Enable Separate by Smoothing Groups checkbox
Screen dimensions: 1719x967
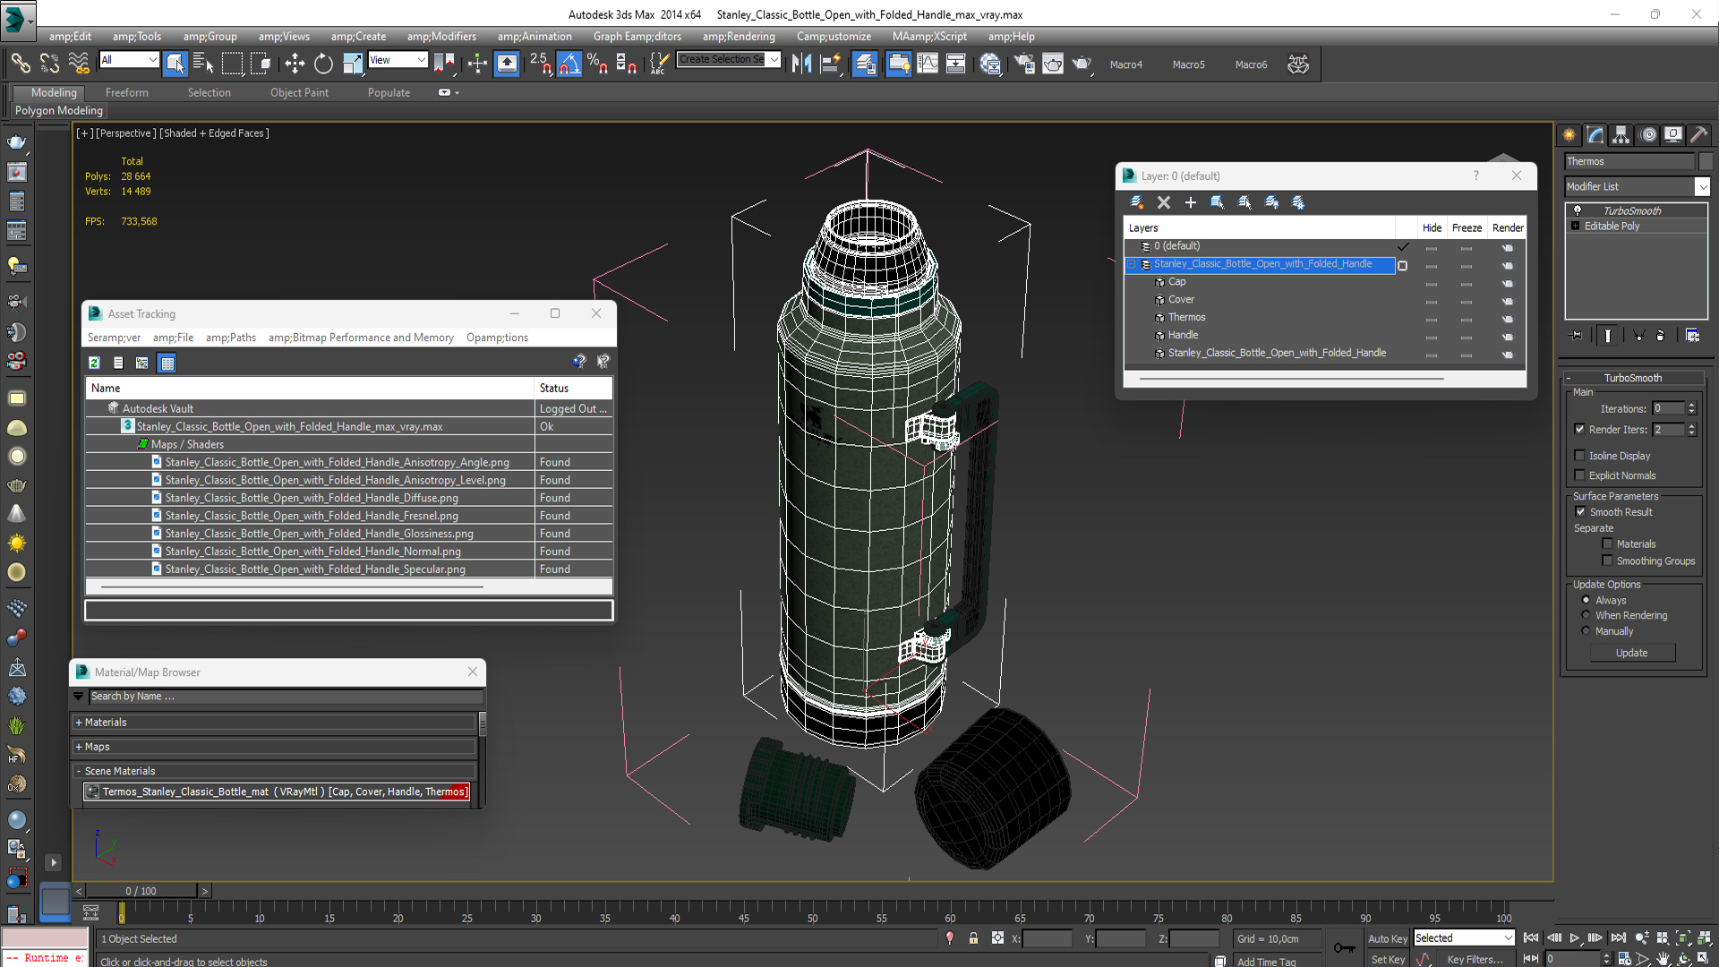point(1607,561)
